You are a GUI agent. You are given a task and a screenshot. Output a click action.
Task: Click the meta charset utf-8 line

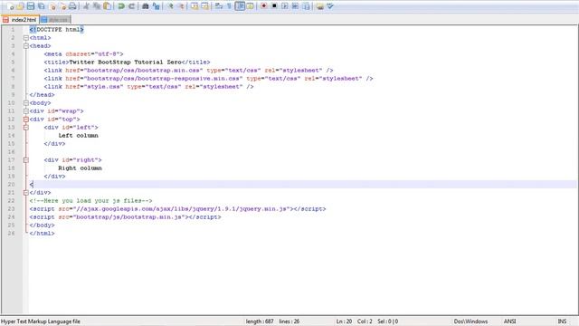(84, 54)
